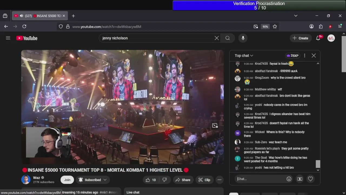
Task: Like this video thumbs up
Action: [x=151, y=180]
